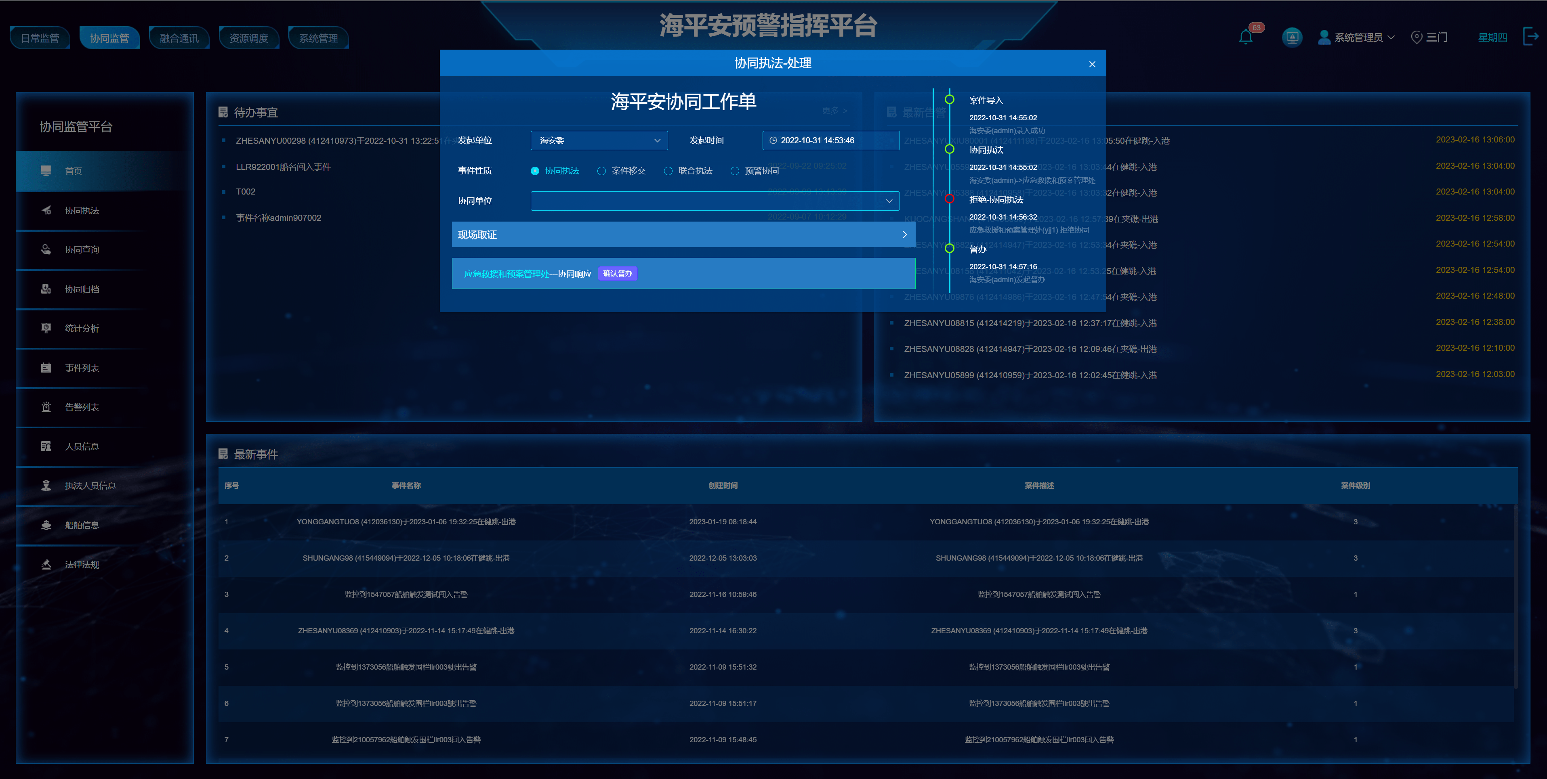The width and height of the screenshot is (1547, 779).
Task: Click the 法律法规 gavel sidebar icon
Action: (46, 564)
